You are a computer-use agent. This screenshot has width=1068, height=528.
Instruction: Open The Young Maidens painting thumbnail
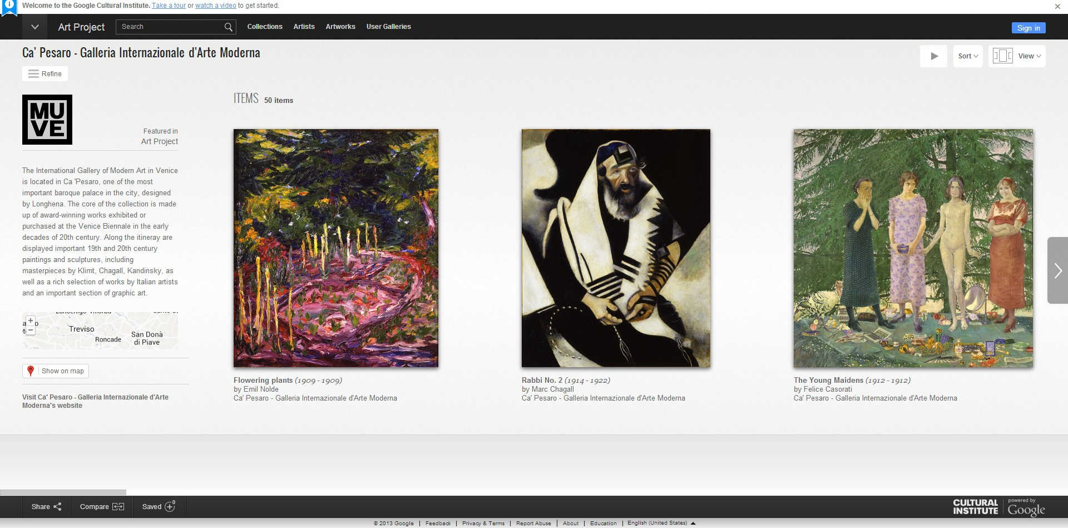coord(913,248)
